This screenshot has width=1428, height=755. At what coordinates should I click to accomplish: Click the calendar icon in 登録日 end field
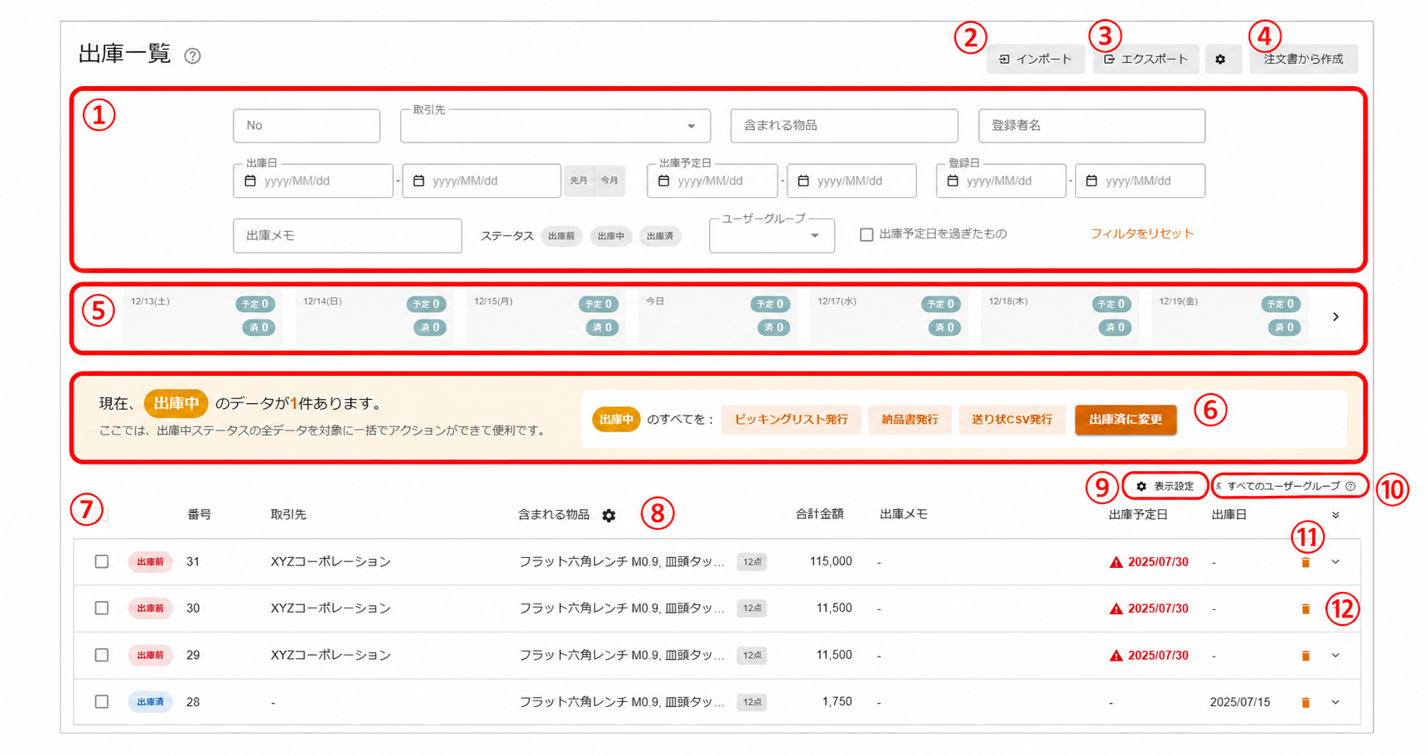click(1092, 180)
